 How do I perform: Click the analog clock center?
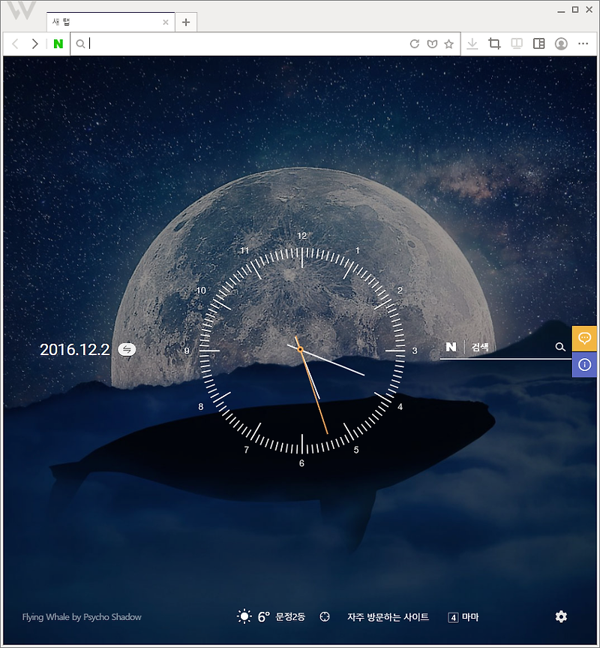click(x=301, y=350)
